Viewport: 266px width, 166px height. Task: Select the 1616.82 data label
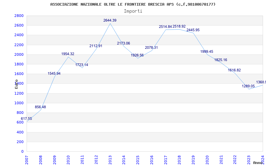(x=234, y=70)
